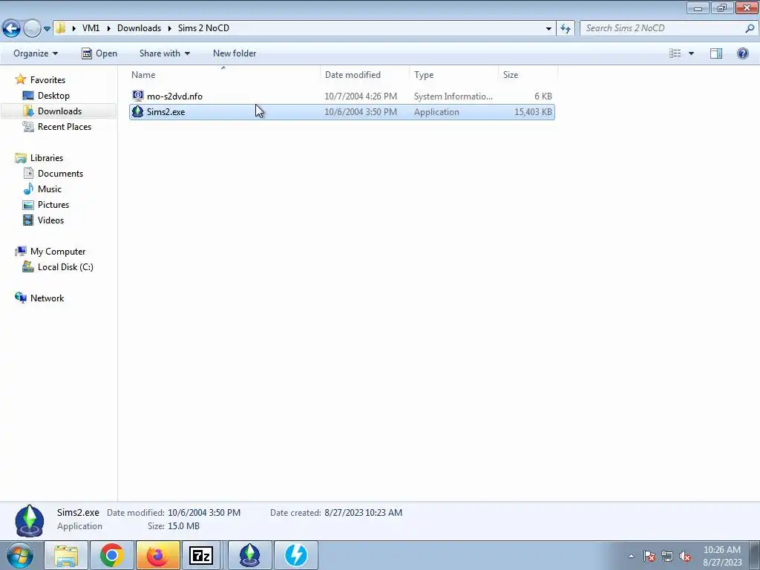Click the Sims2.exe file icon in list
The height and width of the screenshot is (570, 760).
pyautogui.click(x=138, y=111)
